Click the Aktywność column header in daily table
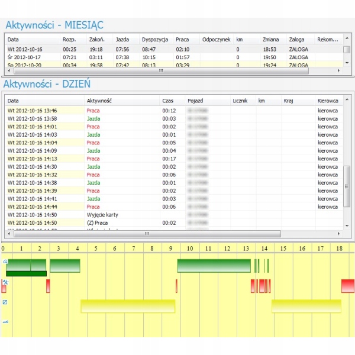 [x=99, y=101]
